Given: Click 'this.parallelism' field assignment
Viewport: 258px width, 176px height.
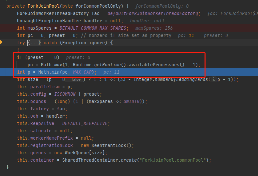Looking at the screenshot, I should coord(38,87).
